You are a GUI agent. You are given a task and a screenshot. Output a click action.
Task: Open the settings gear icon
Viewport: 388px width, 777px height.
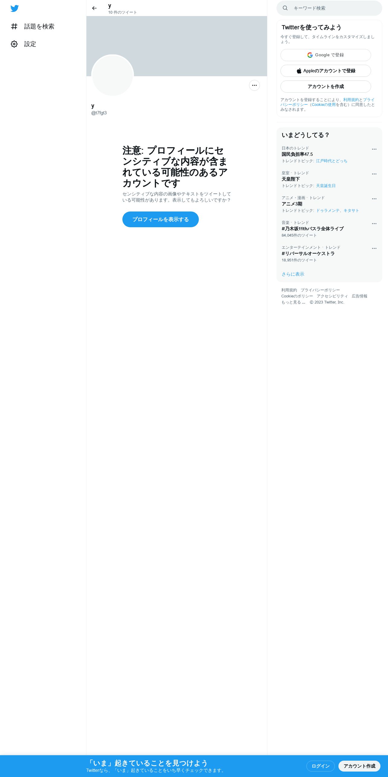[x=14, y=44]
